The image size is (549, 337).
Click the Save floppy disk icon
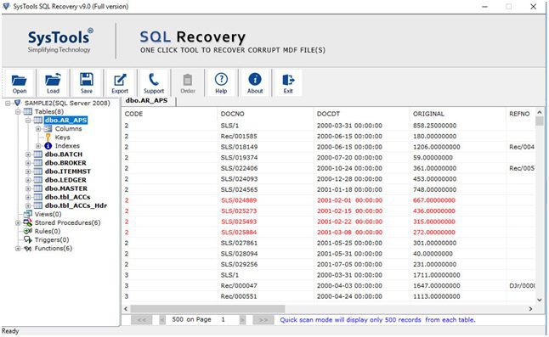(87, 79)
